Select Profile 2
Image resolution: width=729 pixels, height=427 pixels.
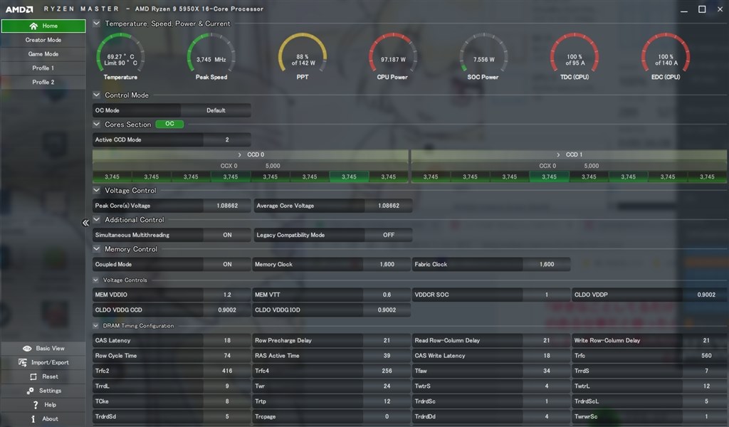point(43,82)
